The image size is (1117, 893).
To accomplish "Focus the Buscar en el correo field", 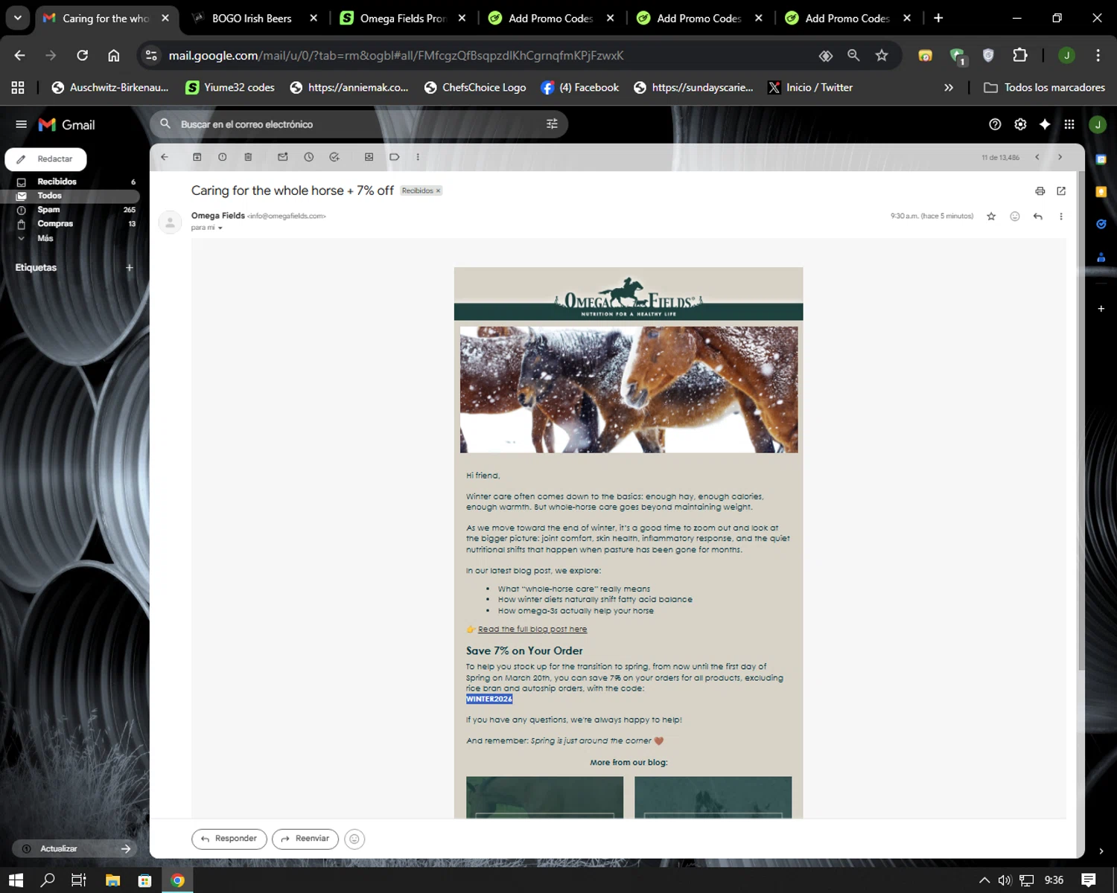I will click(x=357, y=124).
